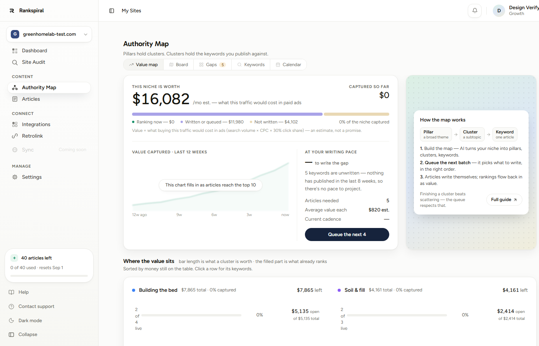Click the My Sites breadcrumb
This screenshot has width=539, height=346.
pyautogui.click(x=131, y=11)
